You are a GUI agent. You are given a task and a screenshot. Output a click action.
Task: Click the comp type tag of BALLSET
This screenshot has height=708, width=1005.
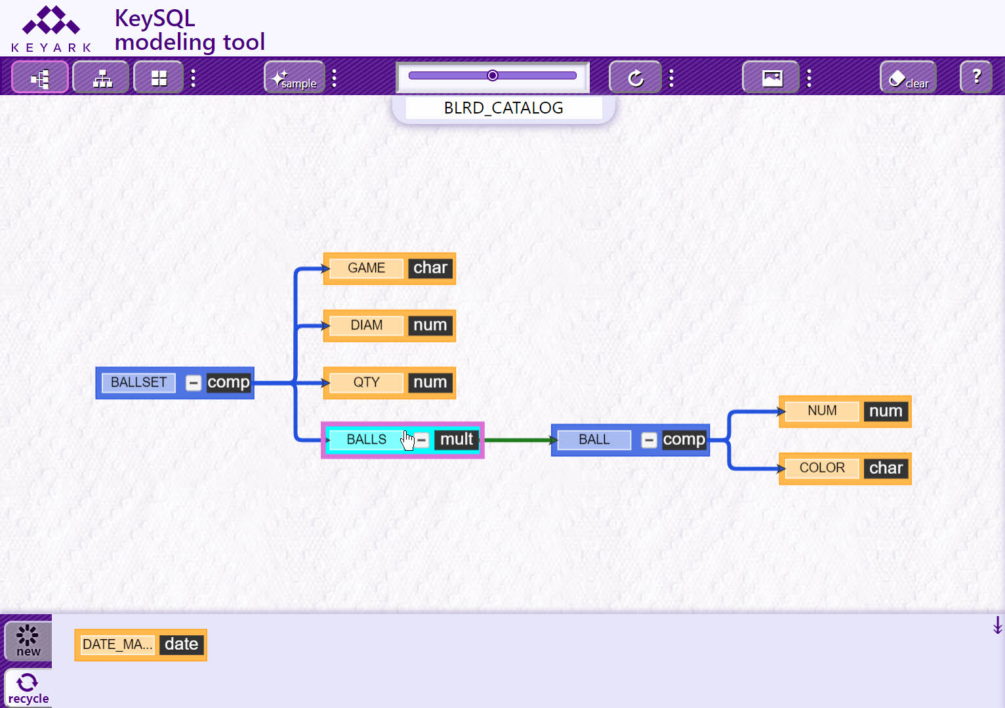tap(228, 383)
